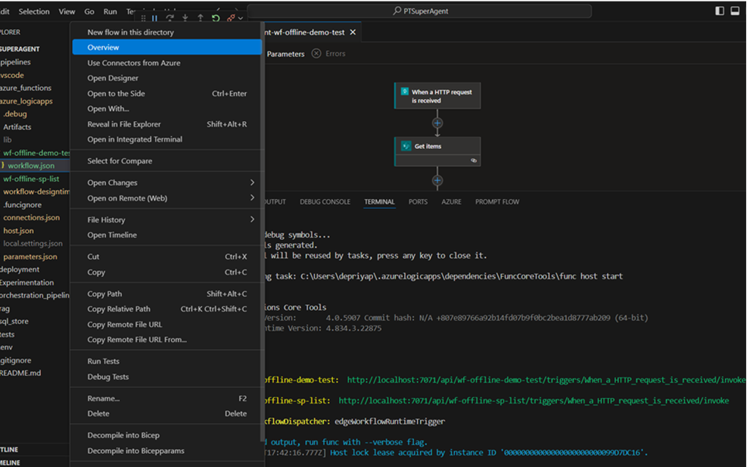This screenshot has width=750, height=467.
Task: Switch to the Azure panel tab
Action: click(x=452, y=202)
